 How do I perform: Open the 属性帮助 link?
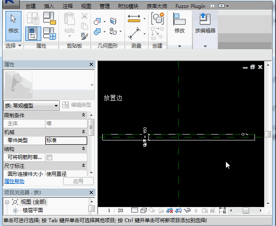14,181
